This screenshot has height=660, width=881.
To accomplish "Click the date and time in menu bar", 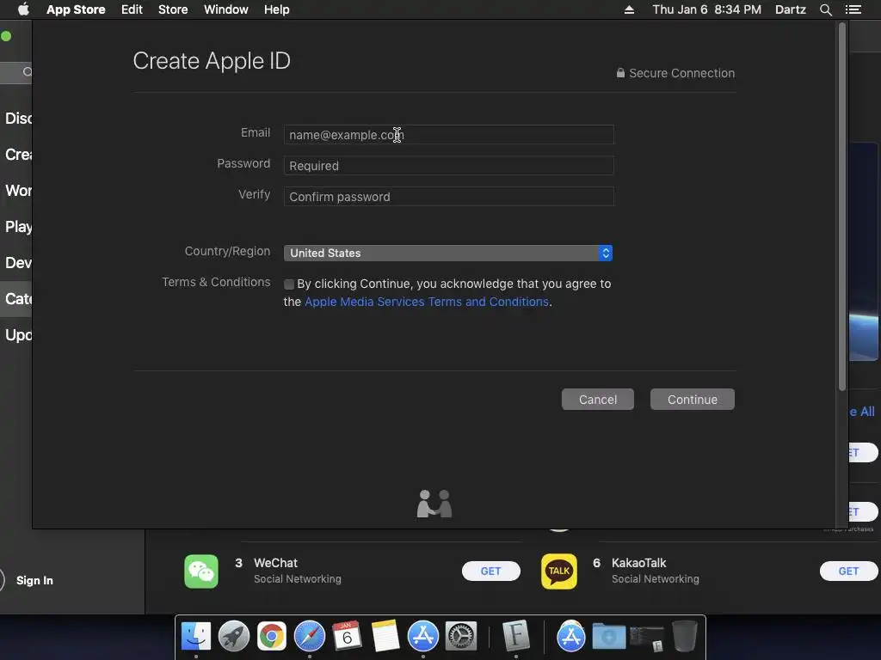I will pos(707,9).
